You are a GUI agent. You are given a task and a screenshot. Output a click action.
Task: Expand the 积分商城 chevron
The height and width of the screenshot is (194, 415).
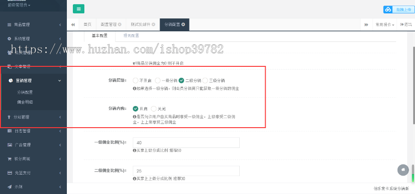60,159
